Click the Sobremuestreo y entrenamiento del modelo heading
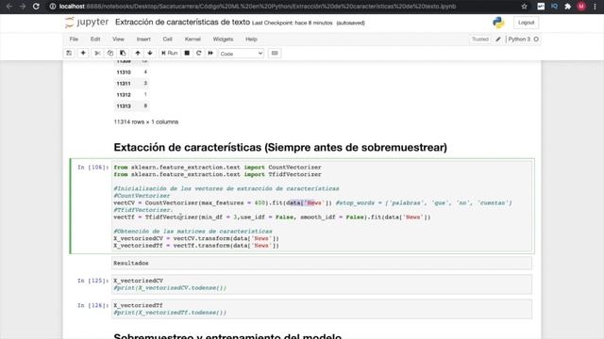Image resolution: width=604 pixels, height=339 pixels. click(227, 336)
